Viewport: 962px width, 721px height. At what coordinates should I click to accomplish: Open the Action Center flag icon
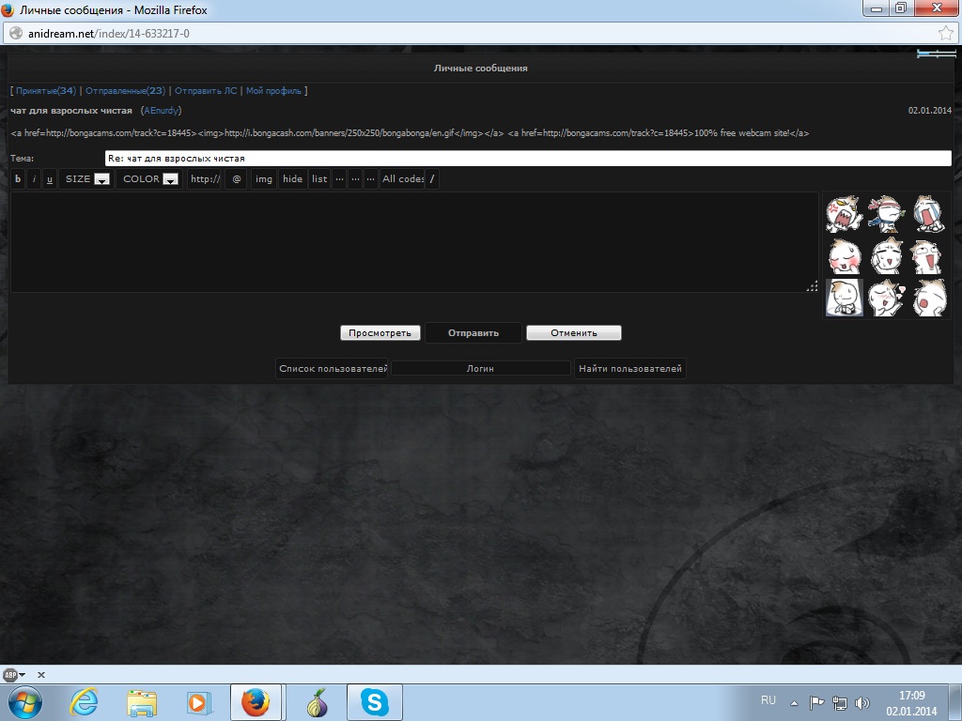[x=816, y=702]
